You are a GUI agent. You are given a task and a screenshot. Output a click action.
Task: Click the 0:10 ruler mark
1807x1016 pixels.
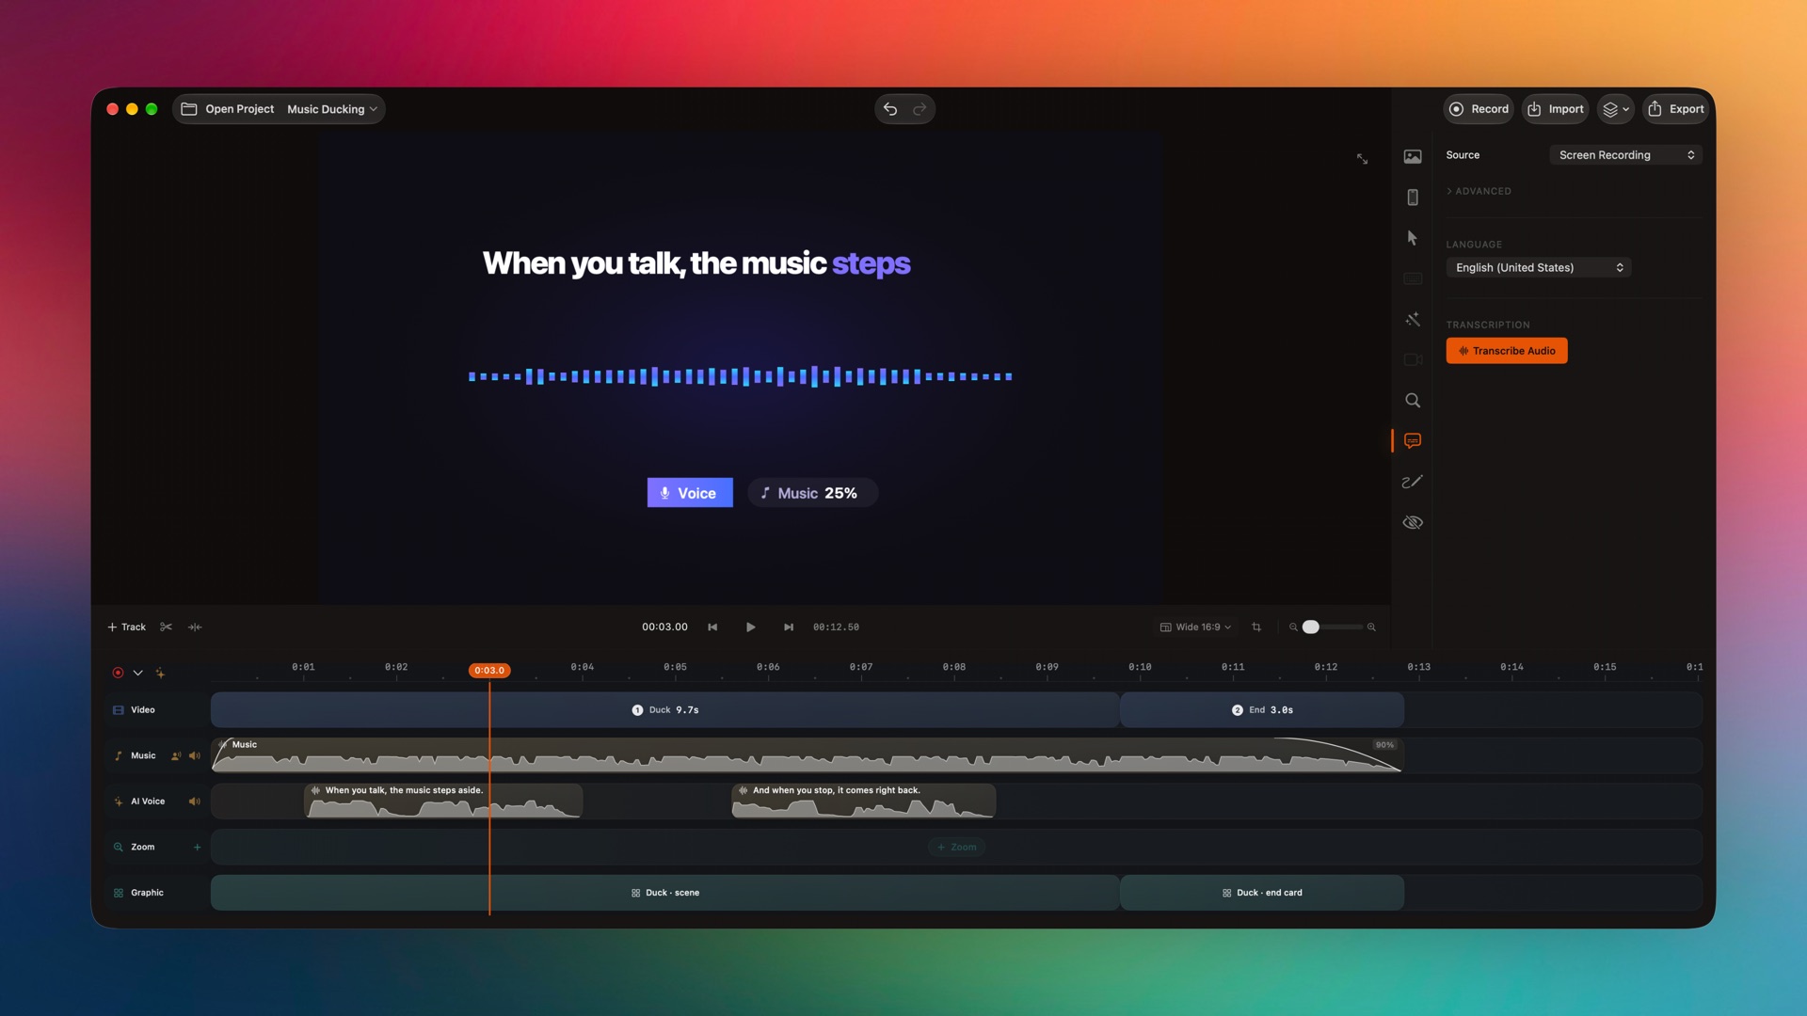1140,667
